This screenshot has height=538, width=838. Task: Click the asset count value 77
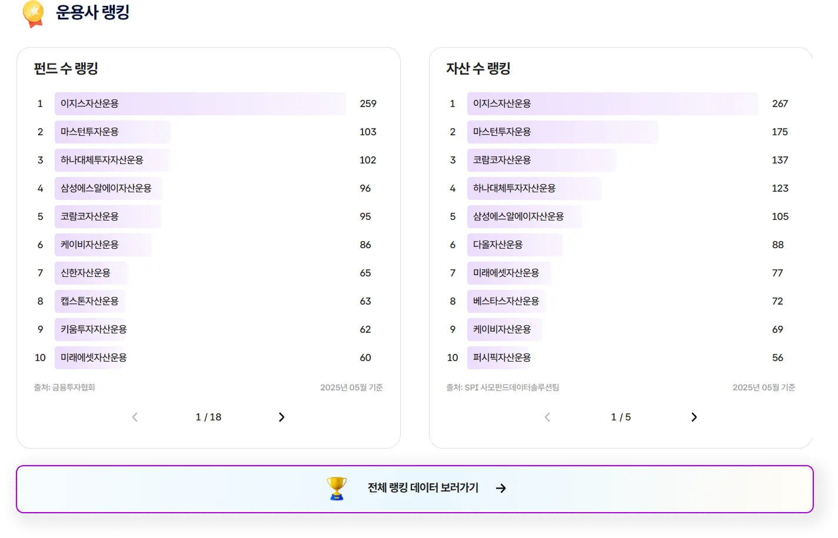tap(778, 273)
